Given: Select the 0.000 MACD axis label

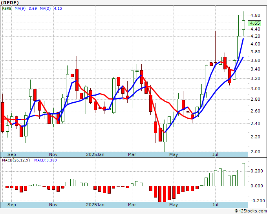Looking at the screenshot, I should coord(257,186).
